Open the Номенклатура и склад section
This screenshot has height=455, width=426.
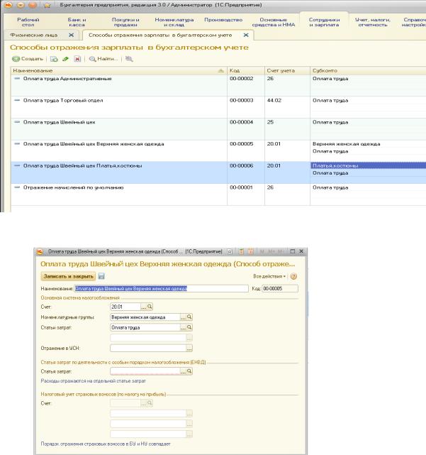coord(174,22)
